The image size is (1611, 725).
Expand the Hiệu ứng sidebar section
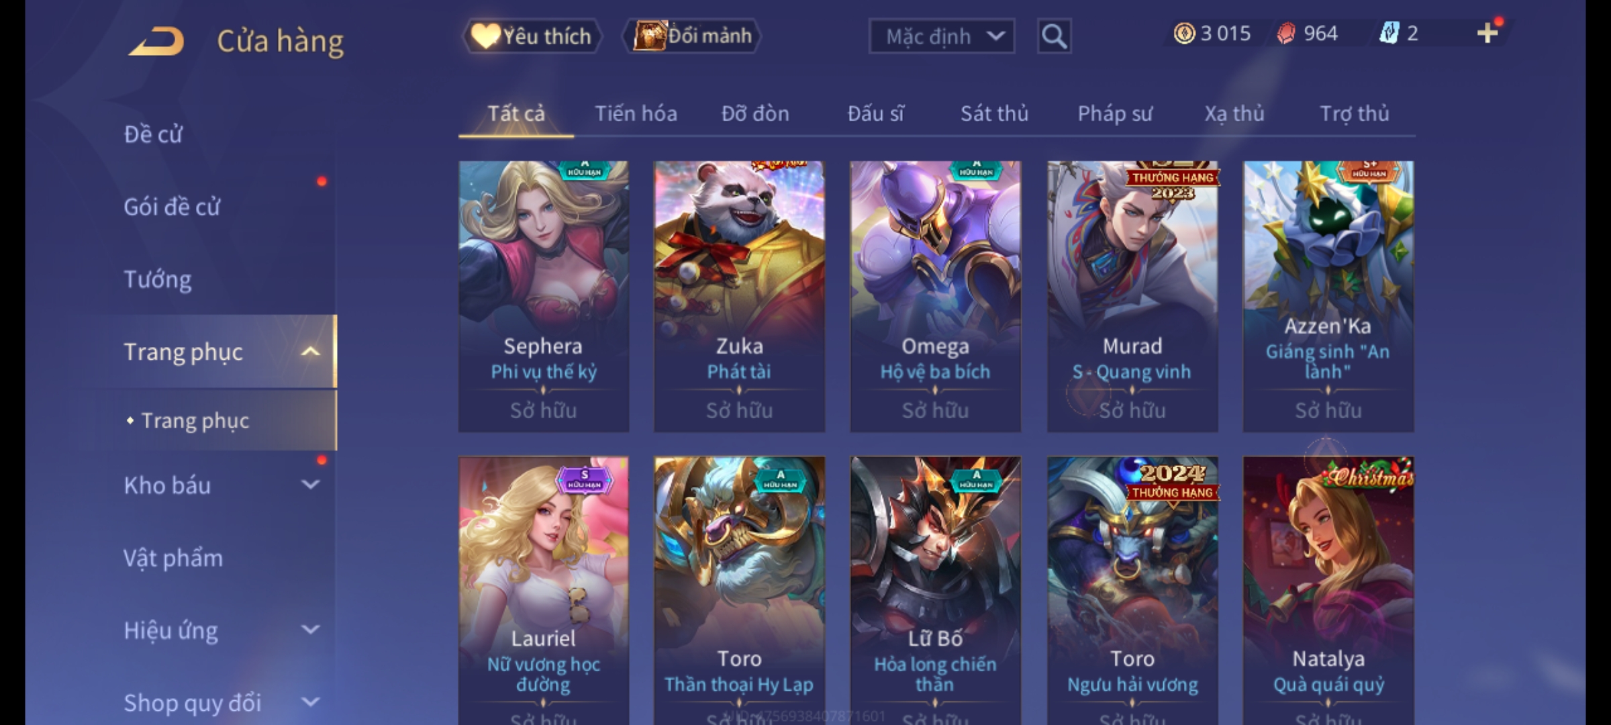coord(310,630)
